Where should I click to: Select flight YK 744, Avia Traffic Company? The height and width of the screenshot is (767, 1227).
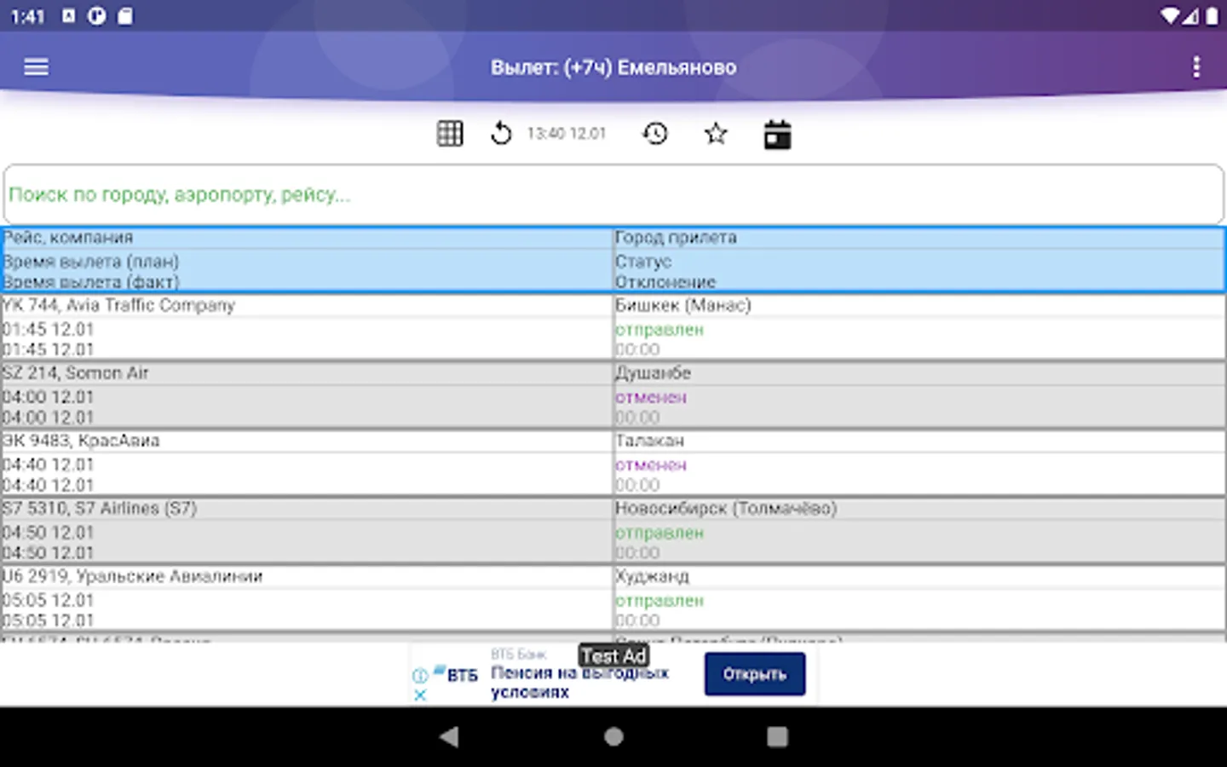118,305
